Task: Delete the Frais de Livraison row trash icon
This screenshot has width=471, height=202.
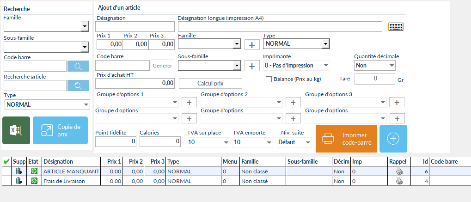Action: pyautogui.click(x=19, y=181)
